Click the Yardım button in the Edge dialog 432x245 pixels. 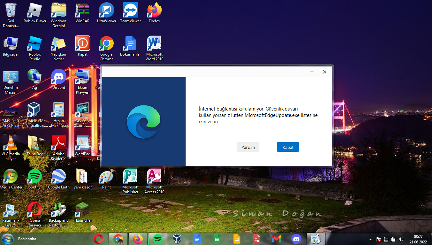click(x=248, y=147)
